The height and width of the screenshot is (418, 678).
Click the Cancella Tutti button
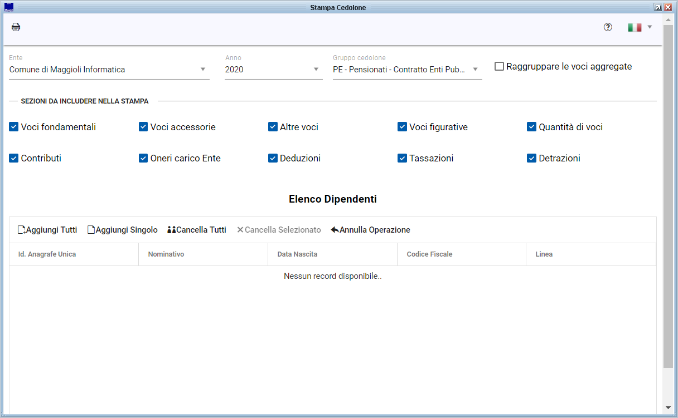coord(197,230)
